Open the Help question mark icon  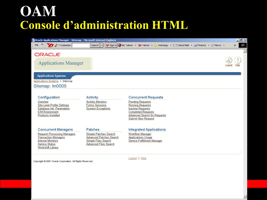(x=238, y=60)
